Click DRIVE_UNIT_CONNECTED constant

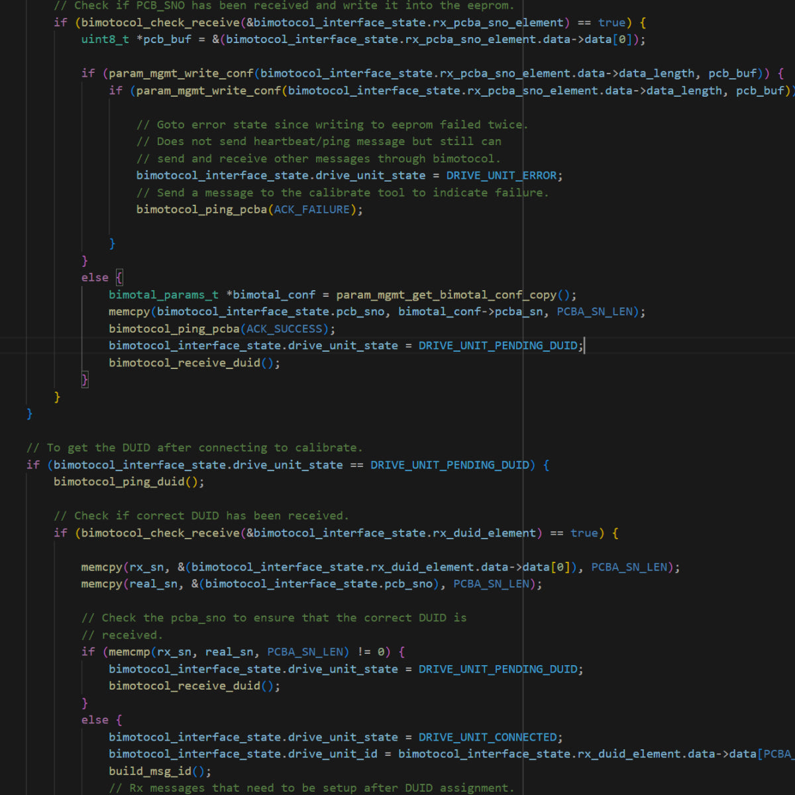[488, 737]
